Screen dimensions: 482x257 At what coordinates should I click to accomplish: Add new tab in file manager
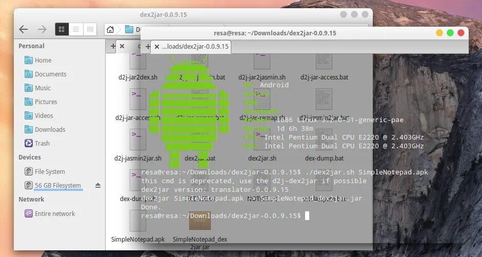[x=113, y=46]
